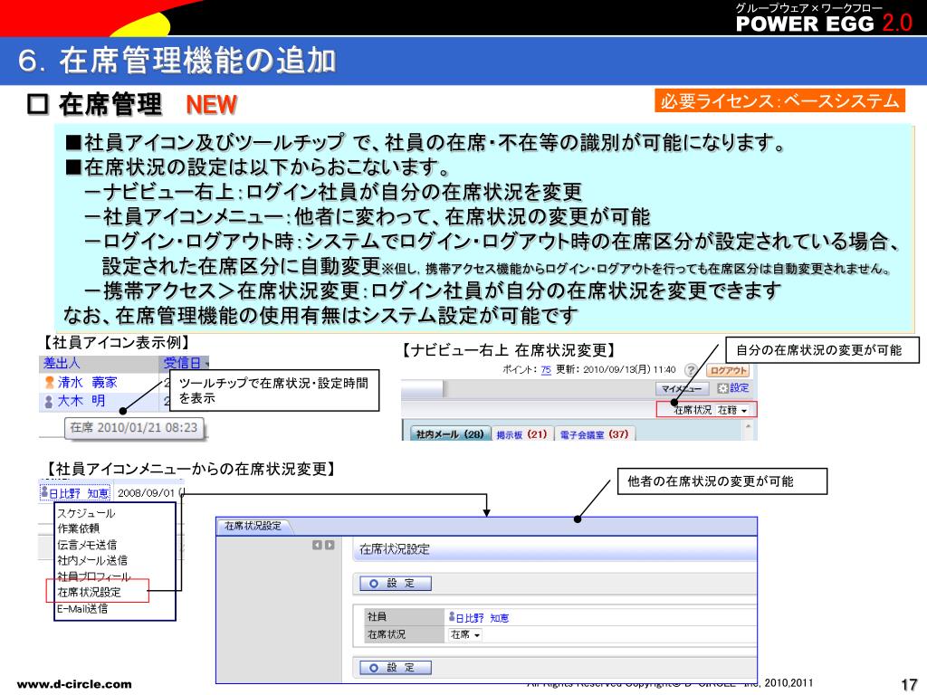Click the right panel-expand arrow icon
927x695 pixels.
(x=330, y=545)
